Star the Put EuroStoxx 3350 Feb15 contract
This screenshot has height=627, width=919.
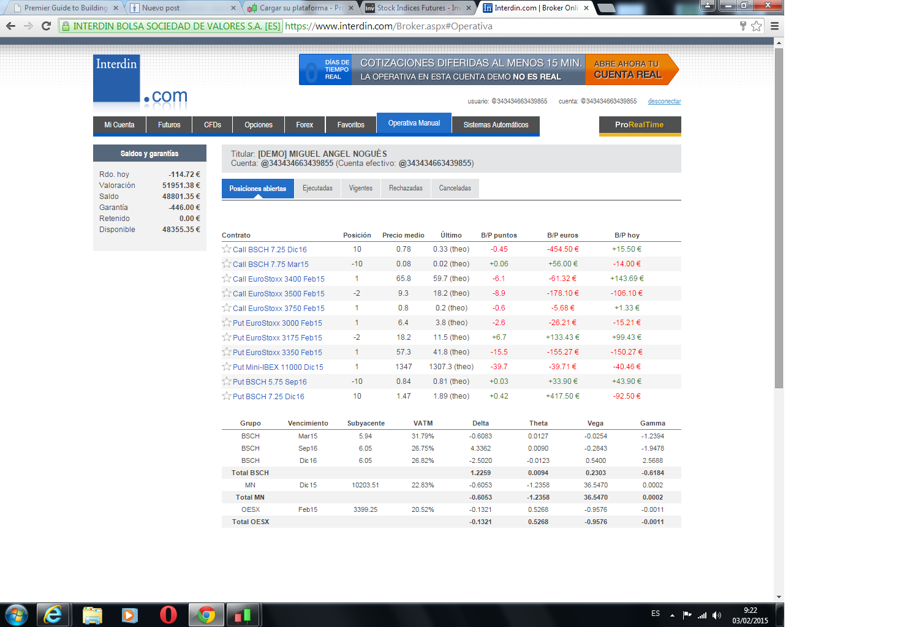coord(227,352)
